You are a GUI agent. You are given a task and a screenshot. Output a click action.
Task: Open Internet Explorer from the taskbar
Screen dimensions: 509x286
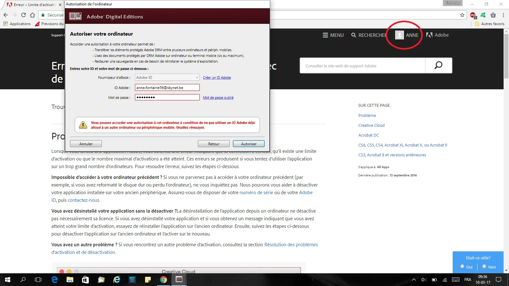click(117, 280)
